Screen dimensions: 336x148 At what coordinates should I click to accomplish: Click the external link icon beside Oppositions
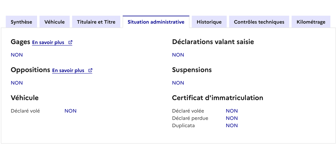click(x=90, y=71)
